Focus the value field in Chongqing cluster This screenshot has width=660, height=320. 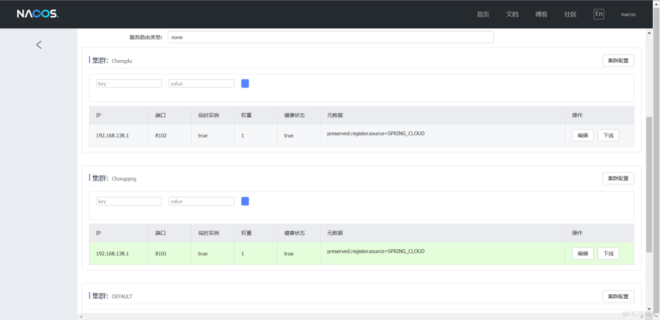[202, 201]
